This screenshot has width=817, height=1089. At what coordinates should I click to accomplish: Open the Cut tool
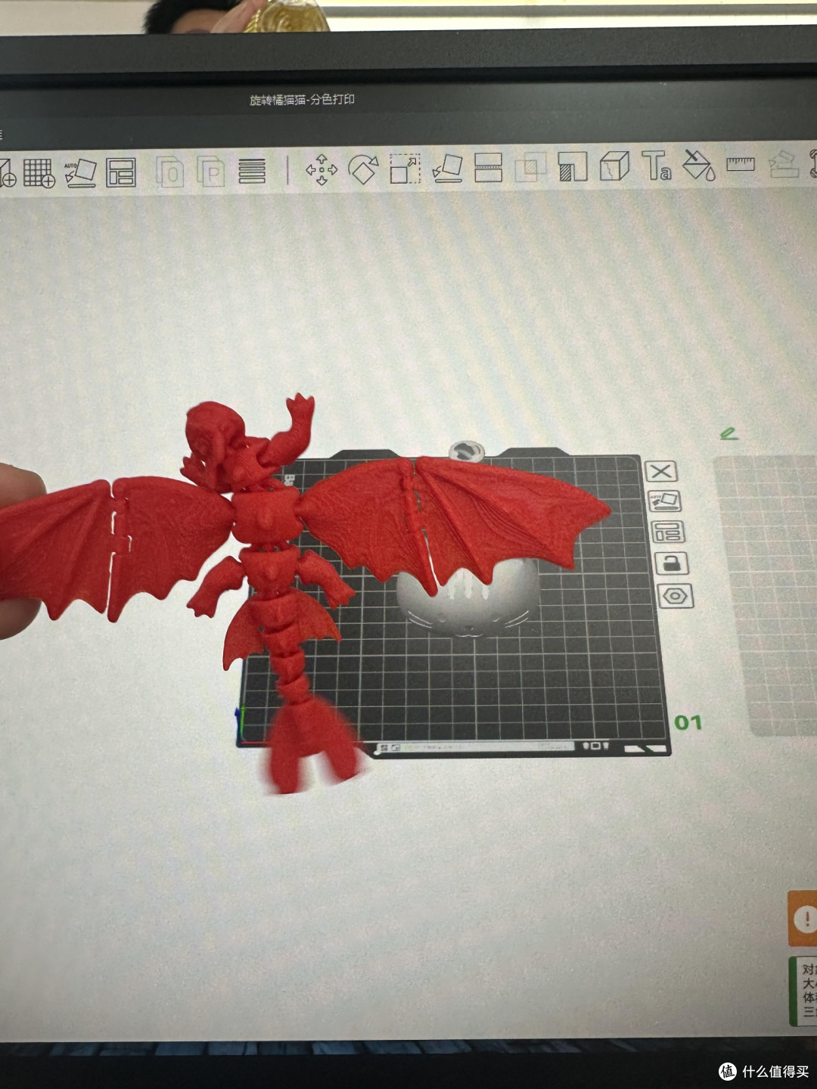(489, 167)
